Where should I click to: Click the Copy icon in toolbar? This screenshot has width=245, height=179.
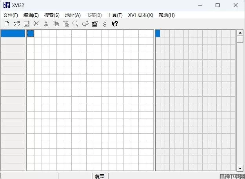coord(56,24)
